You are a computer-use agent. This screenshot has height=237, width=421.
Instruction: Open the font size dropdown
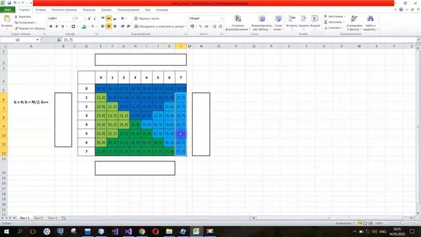point(85,18)
